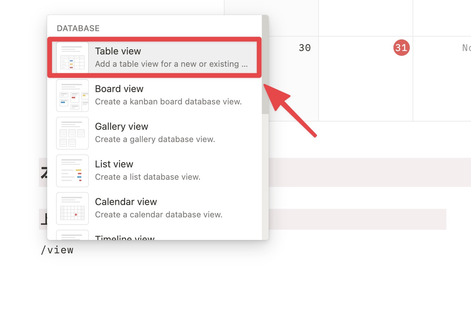Click the Timeline view icon
The image size is (471, 317).
[72, 235]
